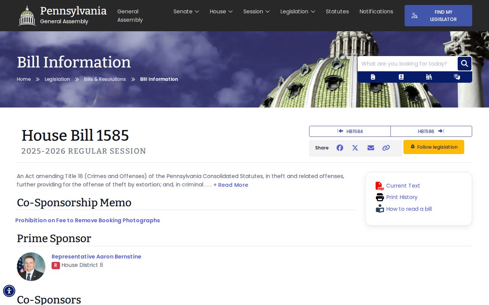Expand the Session dropdown menu
This screenshot has height=305, width=489.
256,11
